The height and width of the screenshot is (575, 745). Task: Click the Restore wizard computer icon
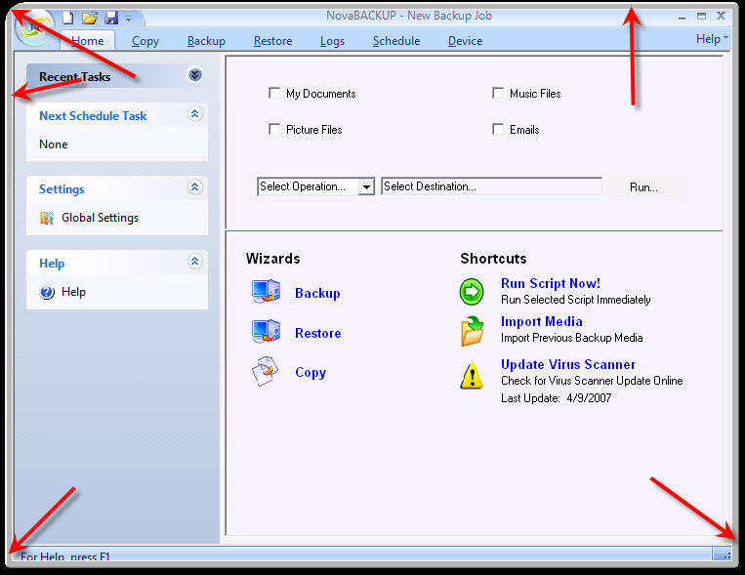[266, 331]
